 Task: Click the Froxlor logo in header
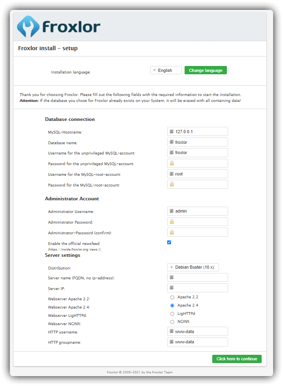coord(58,26)
